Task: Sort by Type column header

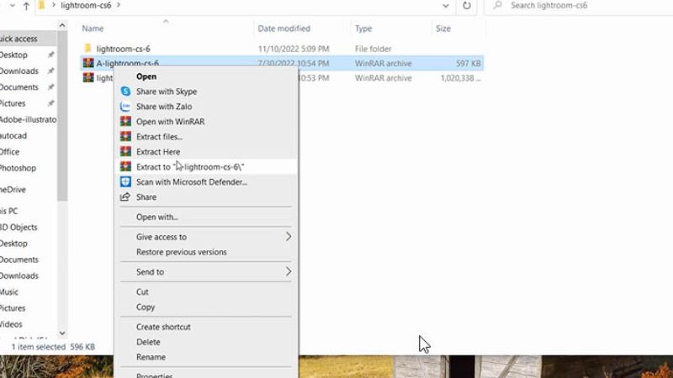Action: coord(363,29)
